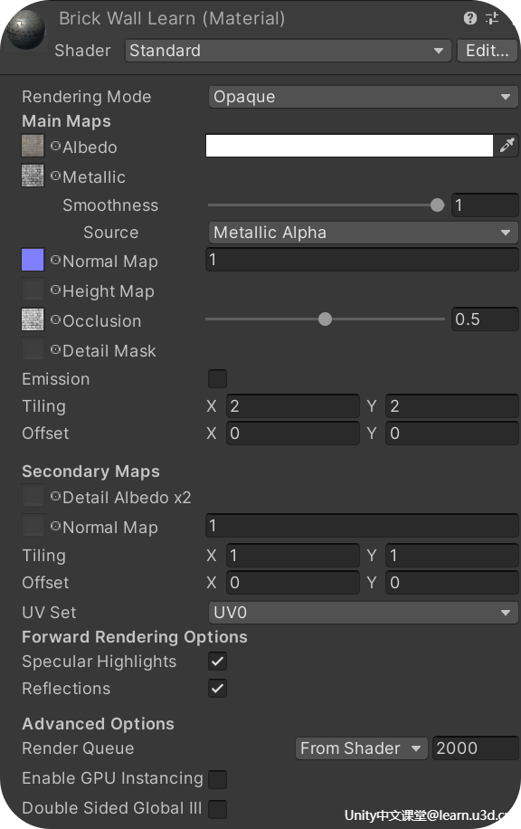Screen dimensions: 521x829
Task: Click the material preview sphere icon
Action: [x=24, y=30]
